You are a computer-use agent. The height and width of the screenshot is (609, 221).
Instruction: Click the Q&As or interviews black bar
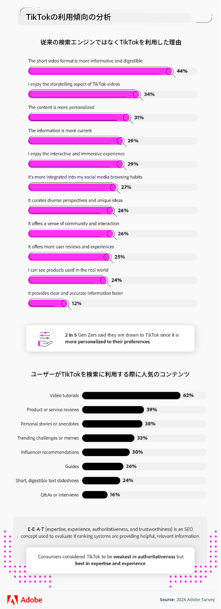95,495
